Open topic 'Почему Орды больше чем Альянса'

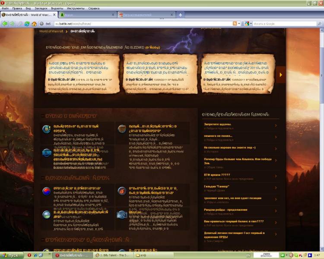coord(238,161)
